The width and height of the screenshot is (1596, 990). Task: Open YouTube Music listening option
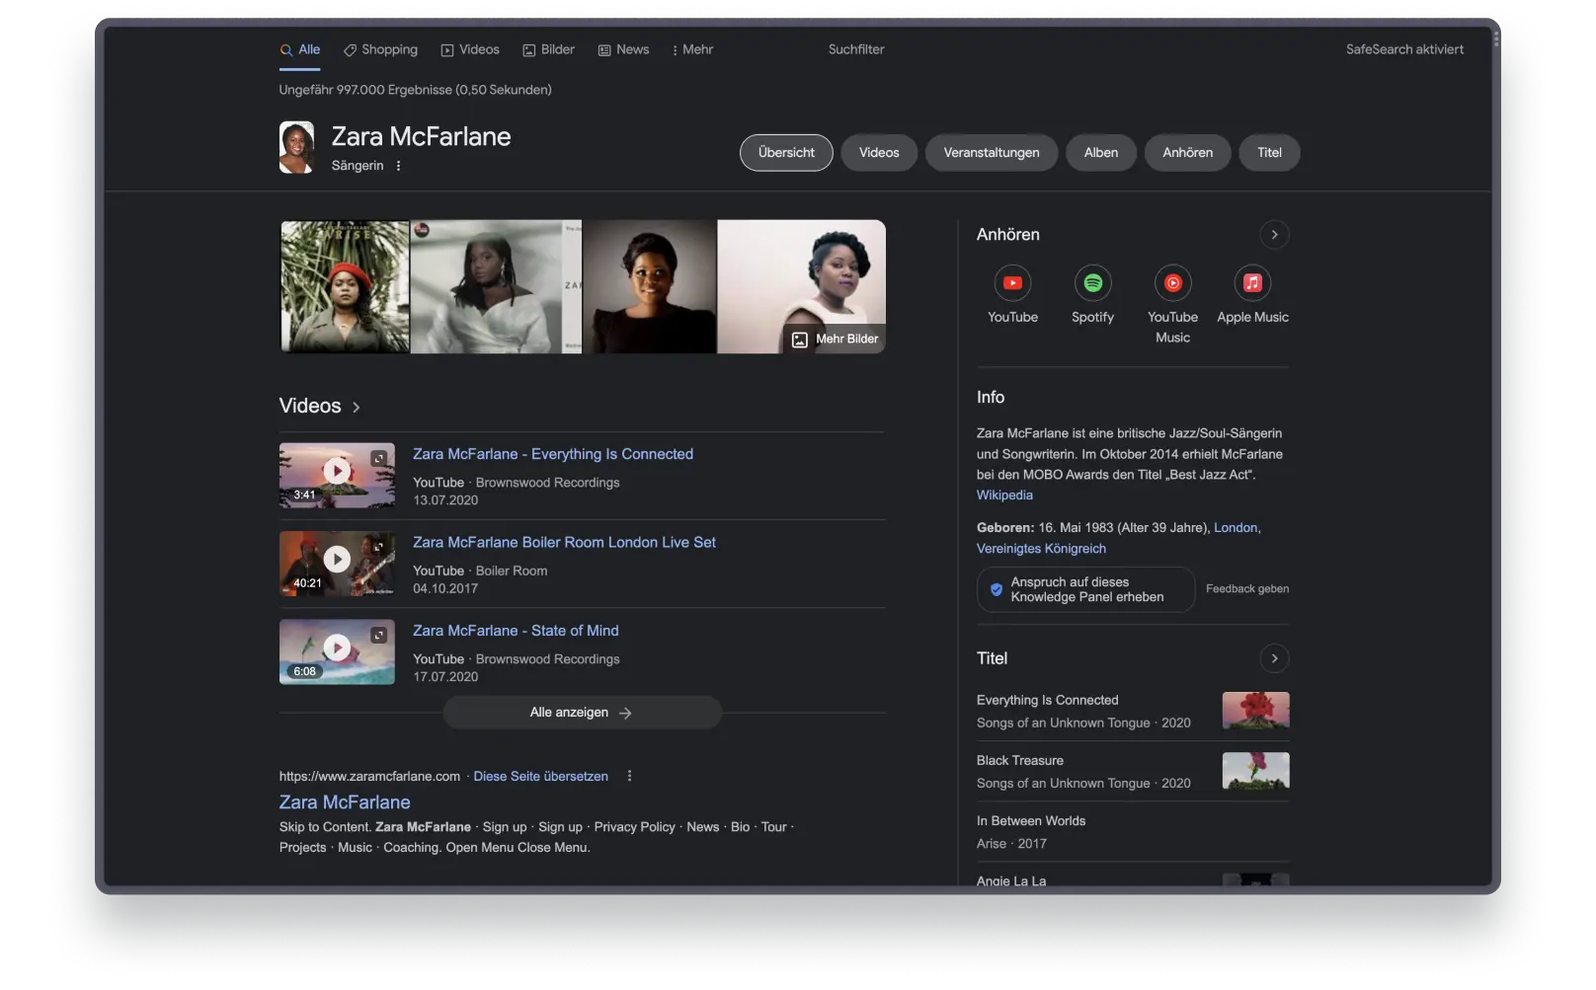point(1172,305)
